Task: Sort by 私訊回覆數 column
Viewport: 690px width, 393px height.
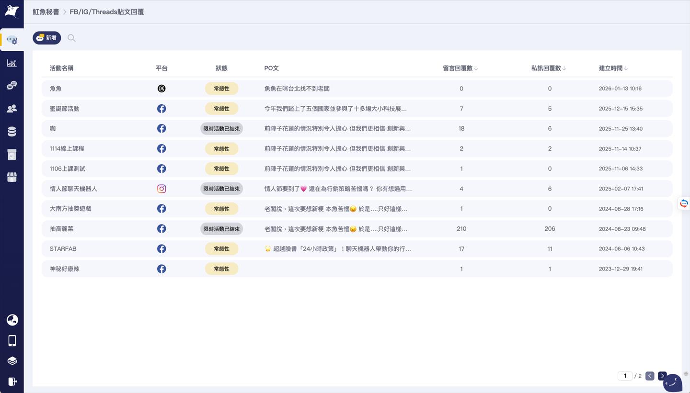Action: [x=549, y=68]
